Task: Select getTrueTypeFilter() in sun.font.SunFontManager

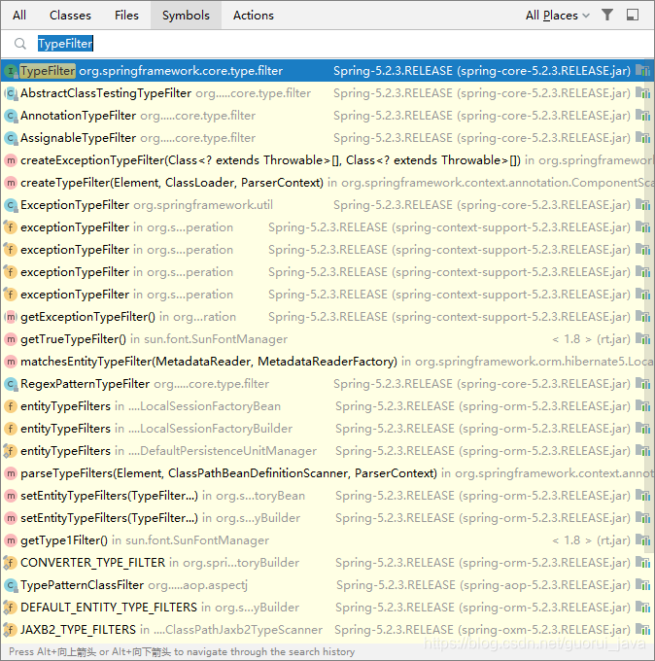Action: [327, 339]
